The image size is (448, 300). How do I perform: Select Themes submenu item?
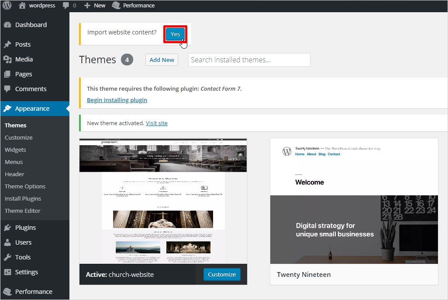tap(15, 125)
